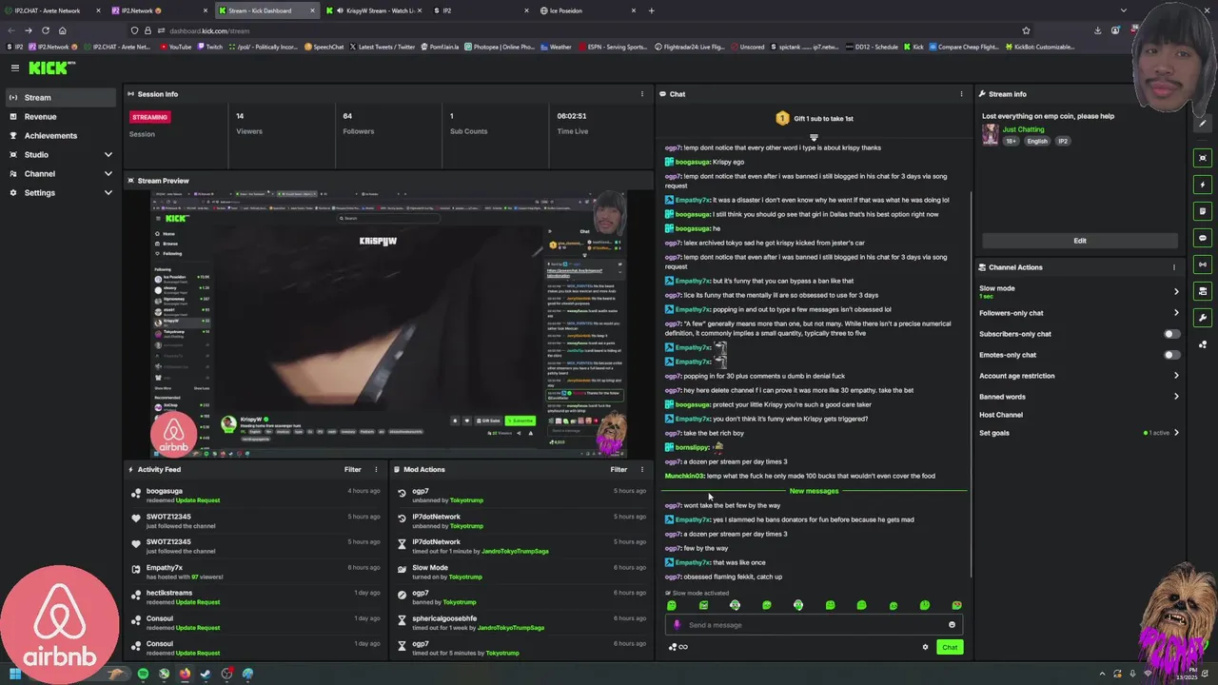Screen dimensions: 1218x685
Task: Click the STREAMING status badge
Action: pyautogui.click(x=149, y=117)
